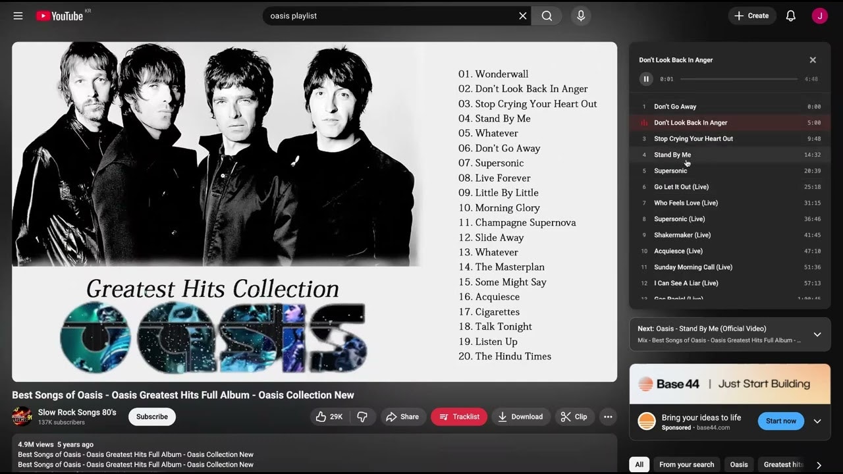This screenshot has width=843, height=474.
Task: Open Slow Rock Songs 80's channel avatar
Action: 22,417
